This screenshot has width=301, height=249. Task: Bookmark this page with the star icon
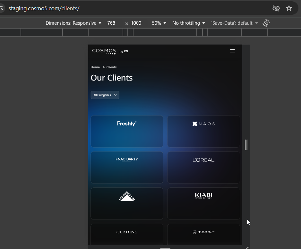(289, 8)
